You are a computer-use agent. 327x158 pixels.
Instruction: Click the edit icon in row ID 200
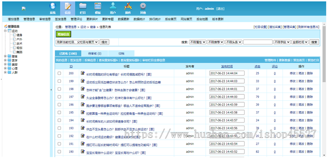(83, 73)
